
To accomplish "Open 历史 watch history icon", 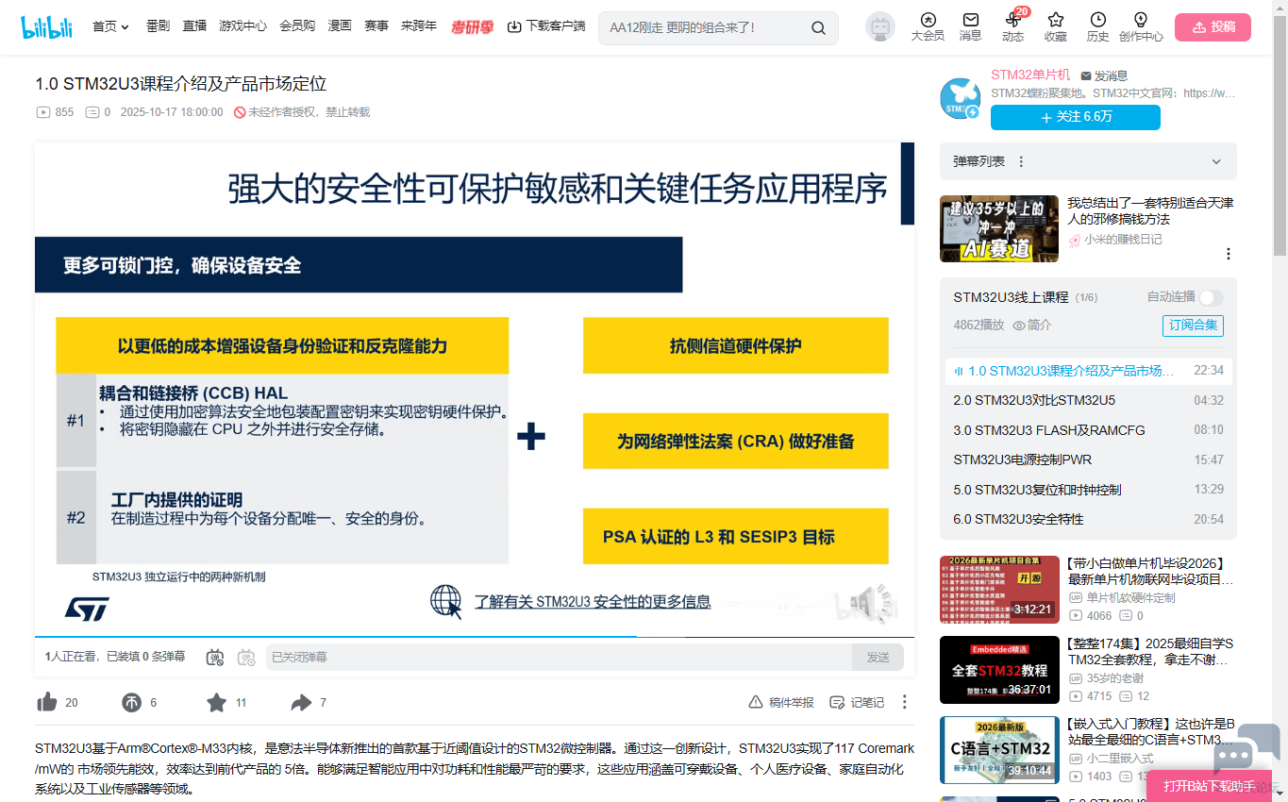I will [1097, 26].
